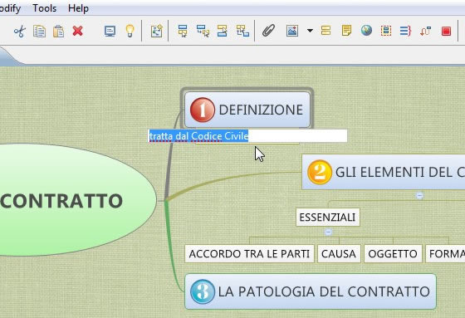This screenshot has height=318, width=465.
Task: Click blue number 3 marker
Action: point(203,291)
